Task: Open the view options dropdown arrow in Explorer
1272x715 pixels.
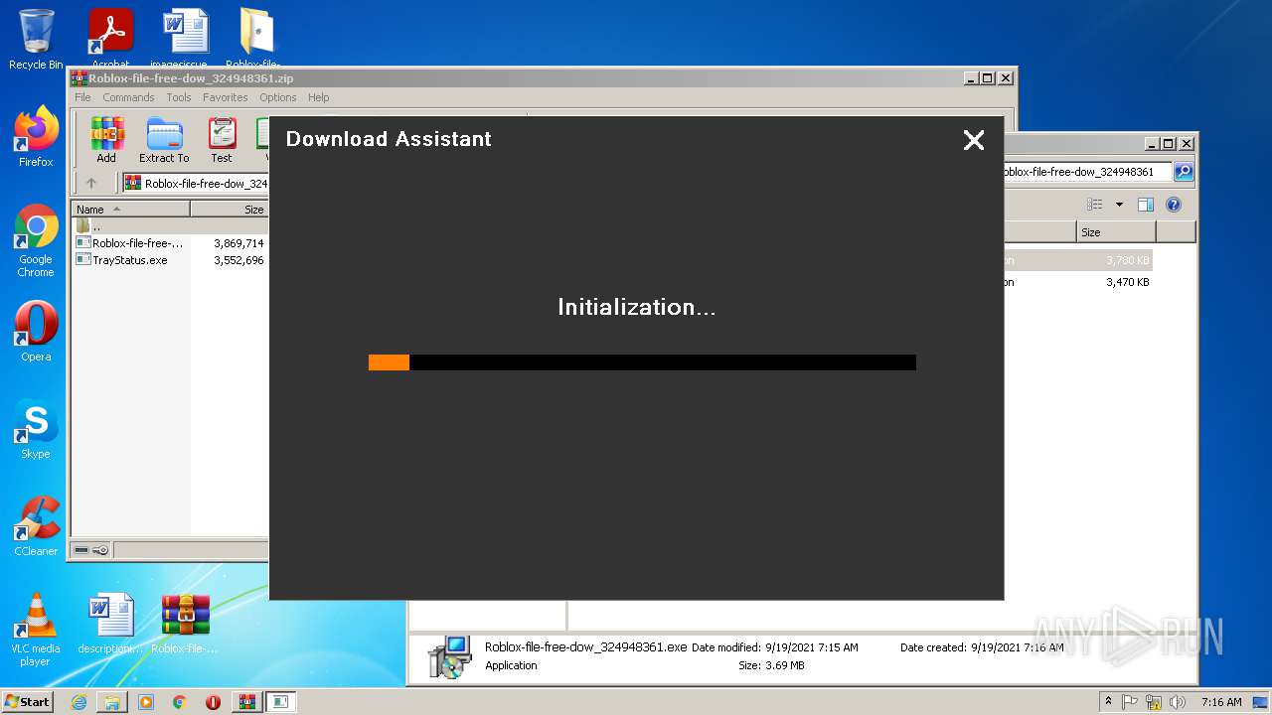Action: pyautogui.click(x=1119, y=205)
